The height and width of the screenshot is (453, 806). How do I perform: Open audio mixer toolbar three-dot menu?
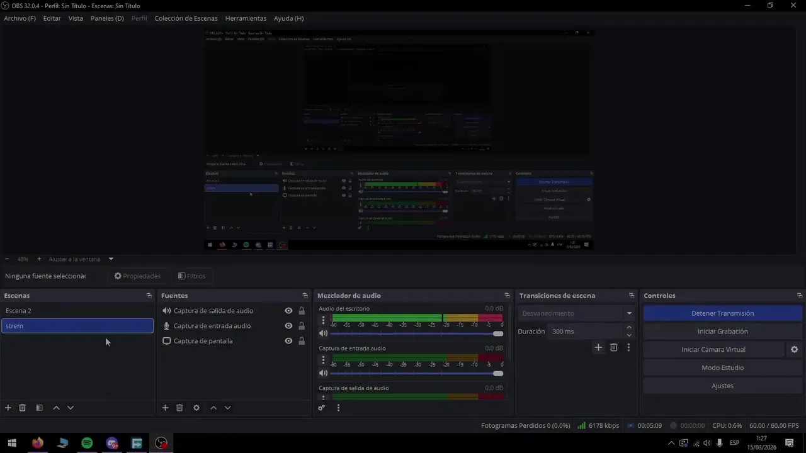pos(338,408)
